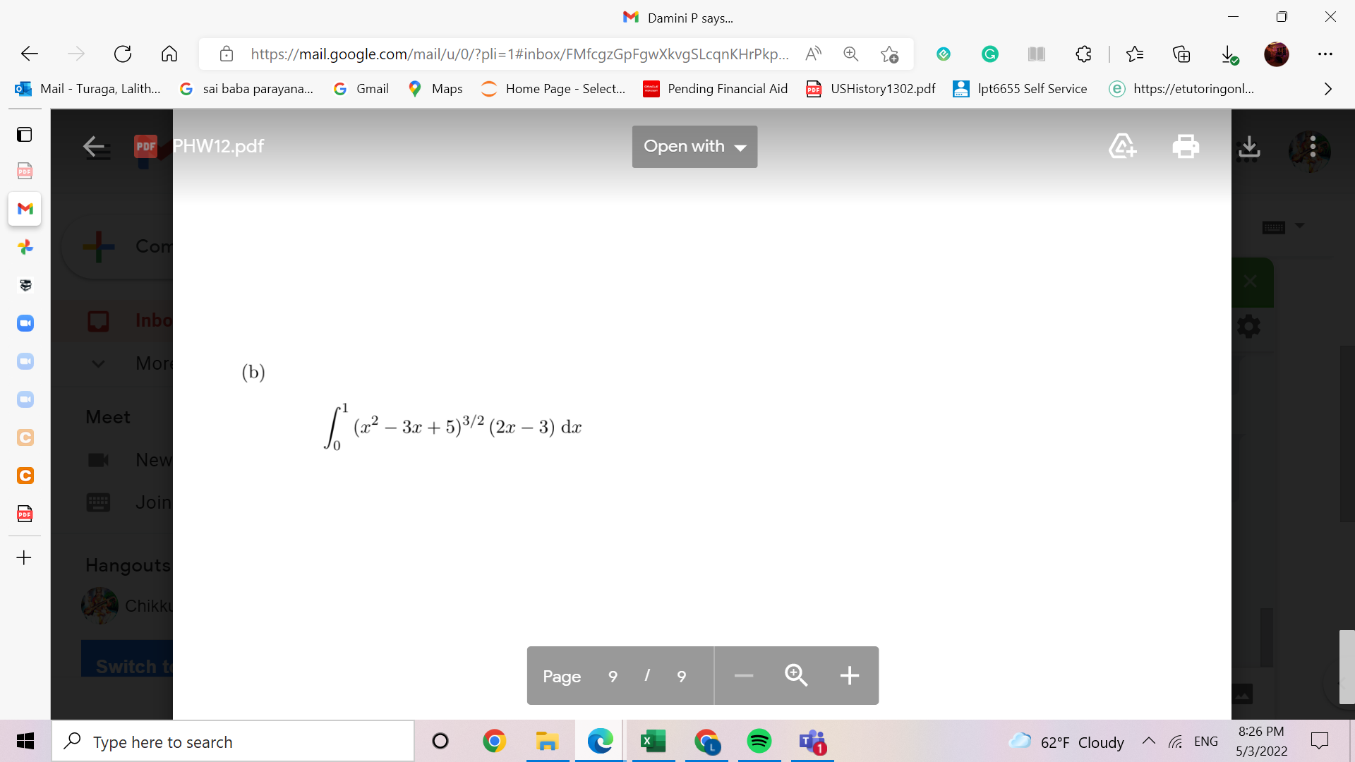This screenshot has height=762, width=1355.
Task: Open the Gmail sidebar icon
Action: click(x=25, y=209)
